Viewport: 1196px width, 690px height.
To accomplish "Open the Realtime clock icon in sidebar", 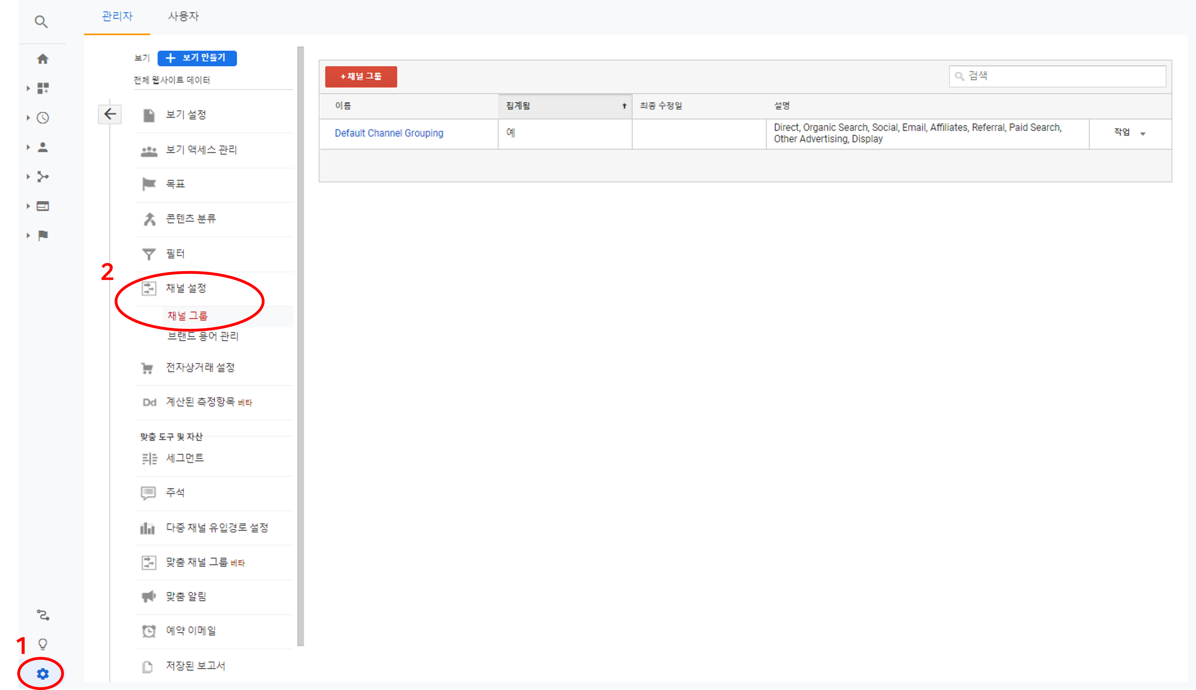I will pos(43,117).
